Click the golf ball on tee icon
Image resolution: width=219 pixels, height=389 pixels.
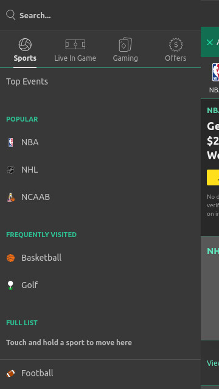(x=10, y=285)
